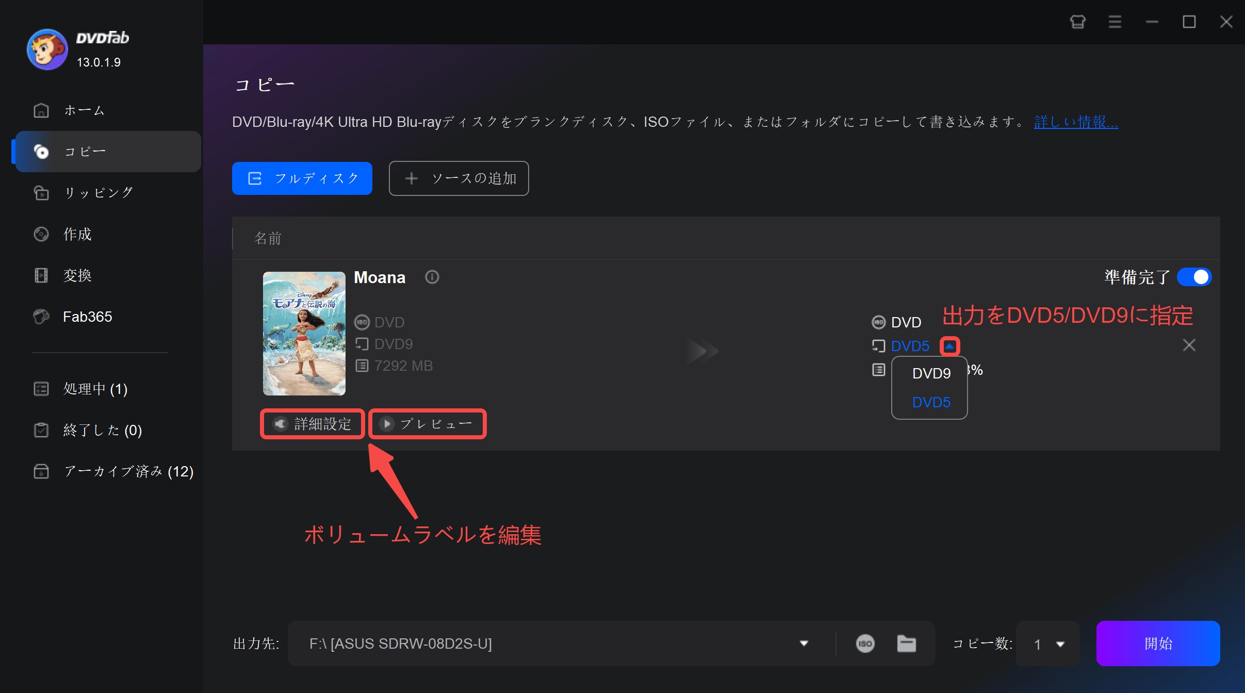Open the skin/theme shirt icon
1245x693 pixels.
(1078, 22)
